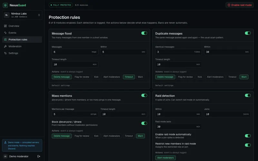Turn off the Mass mentions module toggle
The image size is (258, 161).
(144, 95)
